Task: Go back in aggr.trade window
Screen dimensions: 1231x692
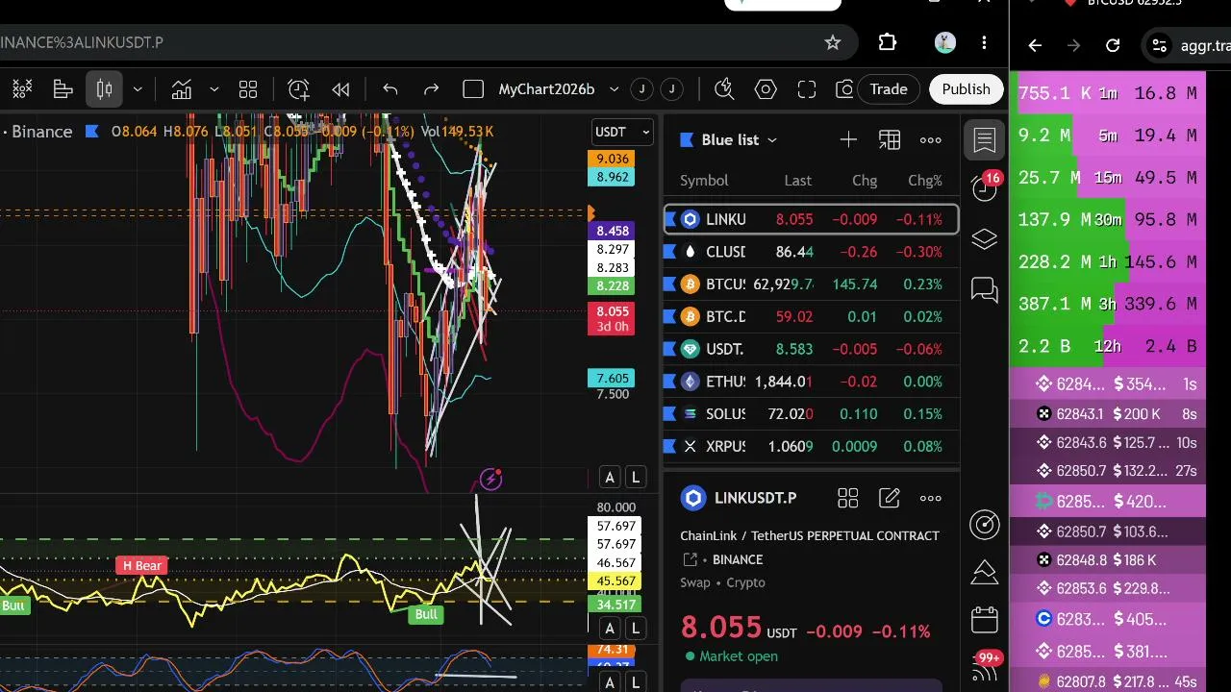Action: [1035, 45]
